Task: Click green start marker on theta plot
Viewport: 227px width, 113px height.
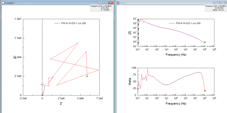Action: 138,89
